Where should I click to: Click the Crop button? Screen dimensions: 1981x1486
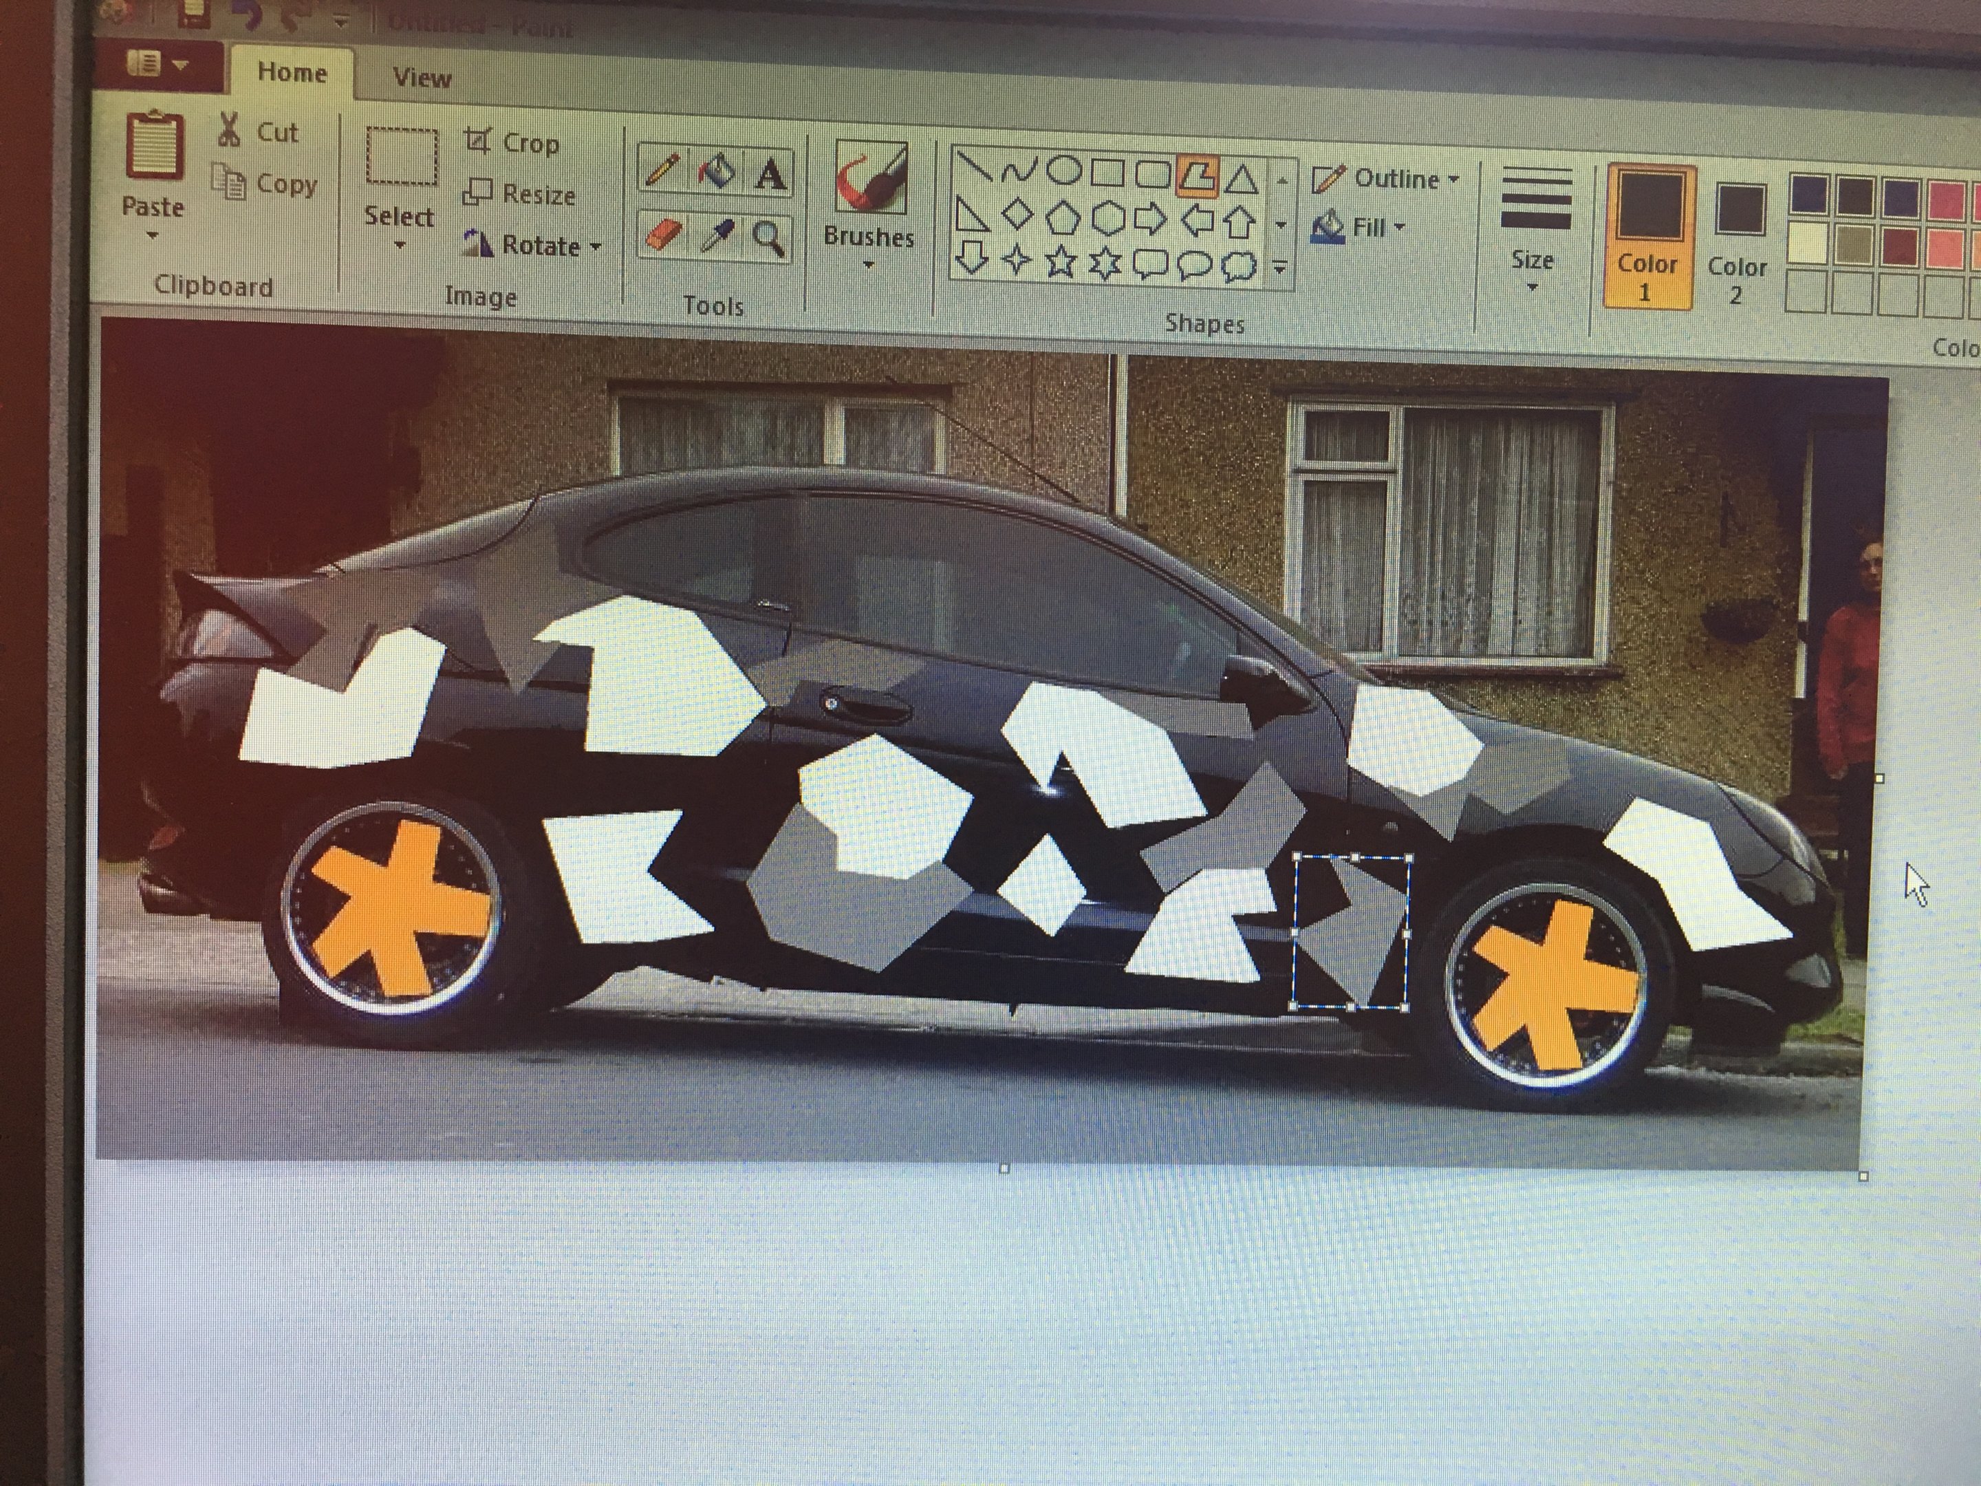point(512,142)
